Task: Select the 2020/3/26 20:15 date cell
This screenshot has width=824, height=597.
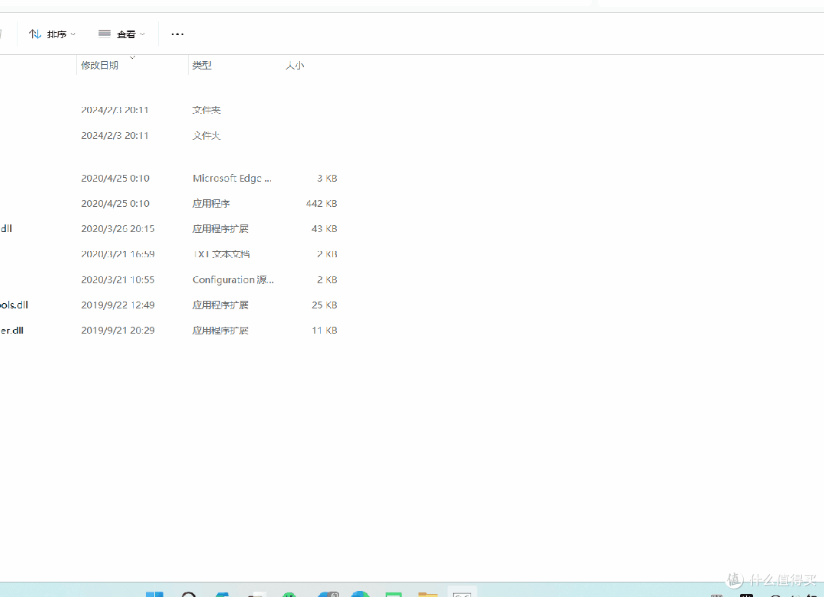Action: 118,228
